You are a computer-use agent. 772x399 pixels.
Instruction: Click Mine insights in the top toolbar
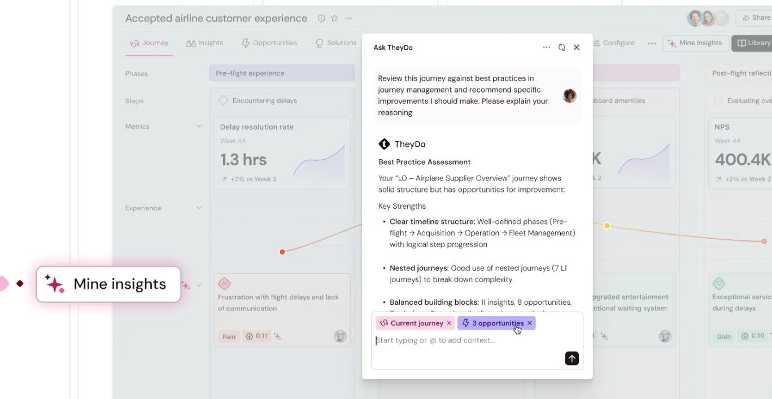695,43
